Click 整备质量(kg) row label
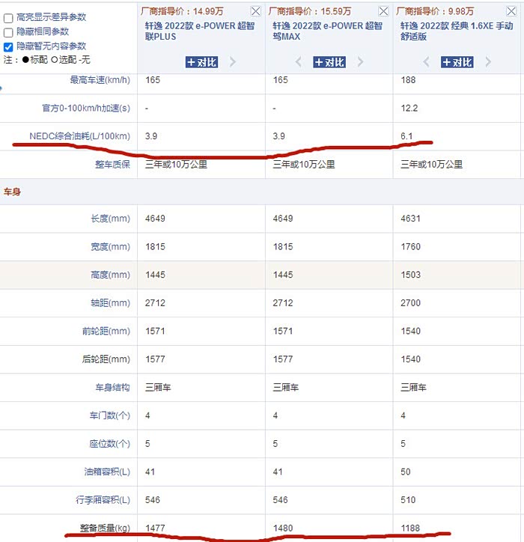Viewport: 524px width, 542px height. [105, 528]
